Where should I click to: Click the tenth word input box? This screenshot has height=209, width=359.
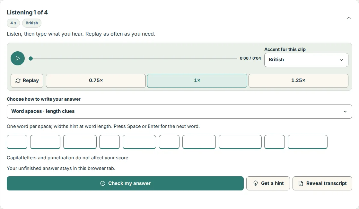pos(308,142)
